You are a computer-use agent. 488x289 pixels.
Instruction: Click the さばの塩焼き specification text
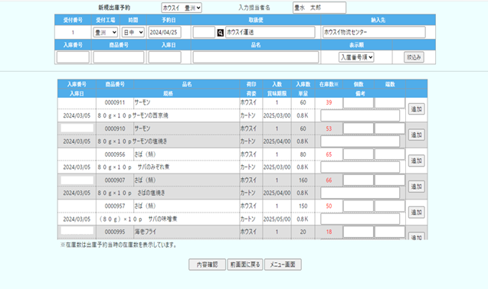coord(151,193)
